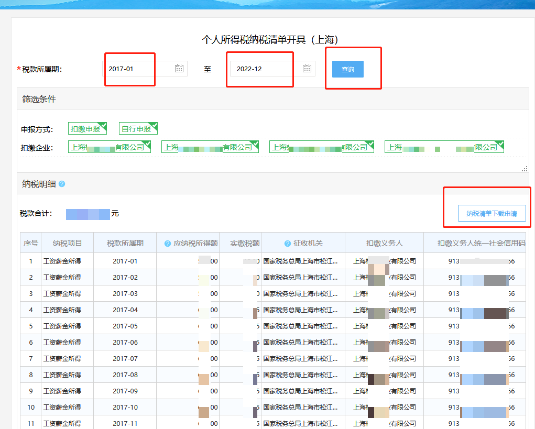Click the 税款合计 label
This screenshot has height=429, width=535.
36,214
